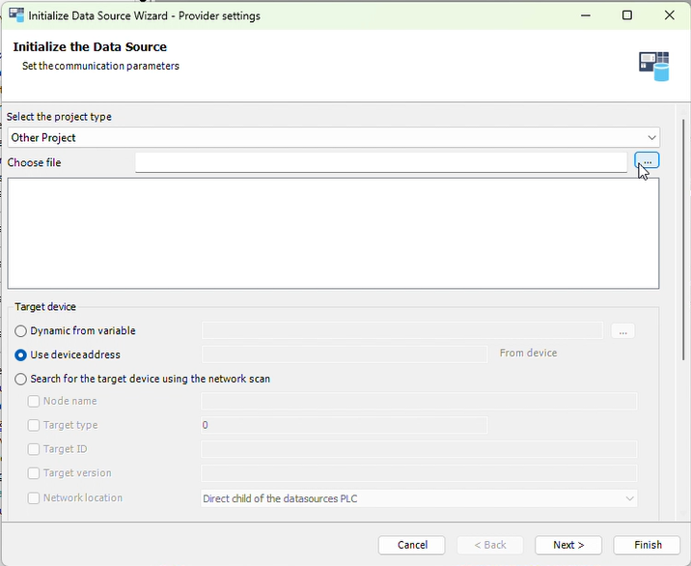Enable the Target ID checkbox

click(34, 449)
